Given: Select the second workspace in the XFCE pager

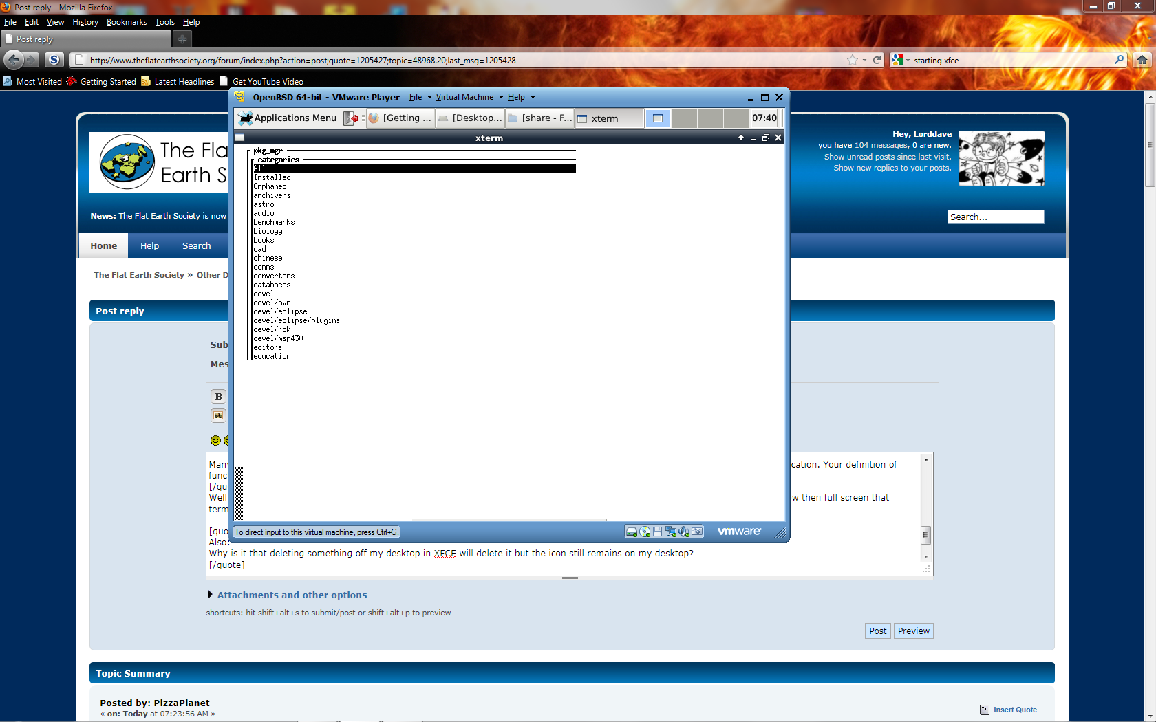Looking at the screenshot, I should coord(684,118).
